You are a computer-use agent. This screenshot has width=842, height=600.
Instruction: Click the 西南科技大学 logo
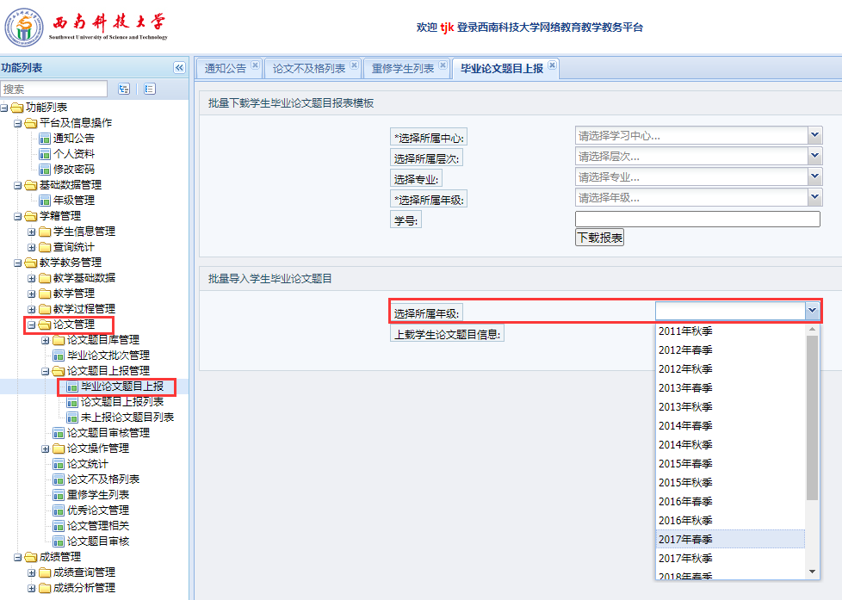tap(86, 28)
